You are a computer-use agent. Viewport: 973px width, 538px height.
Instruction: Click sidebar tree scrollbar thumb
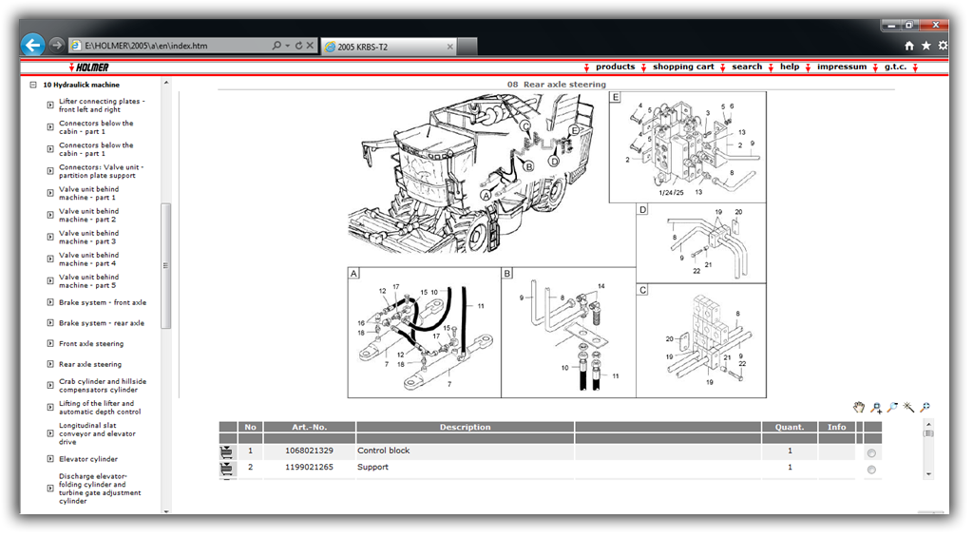click(165, 265)
